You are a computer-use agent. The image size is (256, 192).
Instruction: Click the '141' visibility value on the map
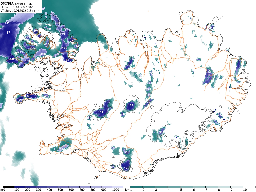101,112
